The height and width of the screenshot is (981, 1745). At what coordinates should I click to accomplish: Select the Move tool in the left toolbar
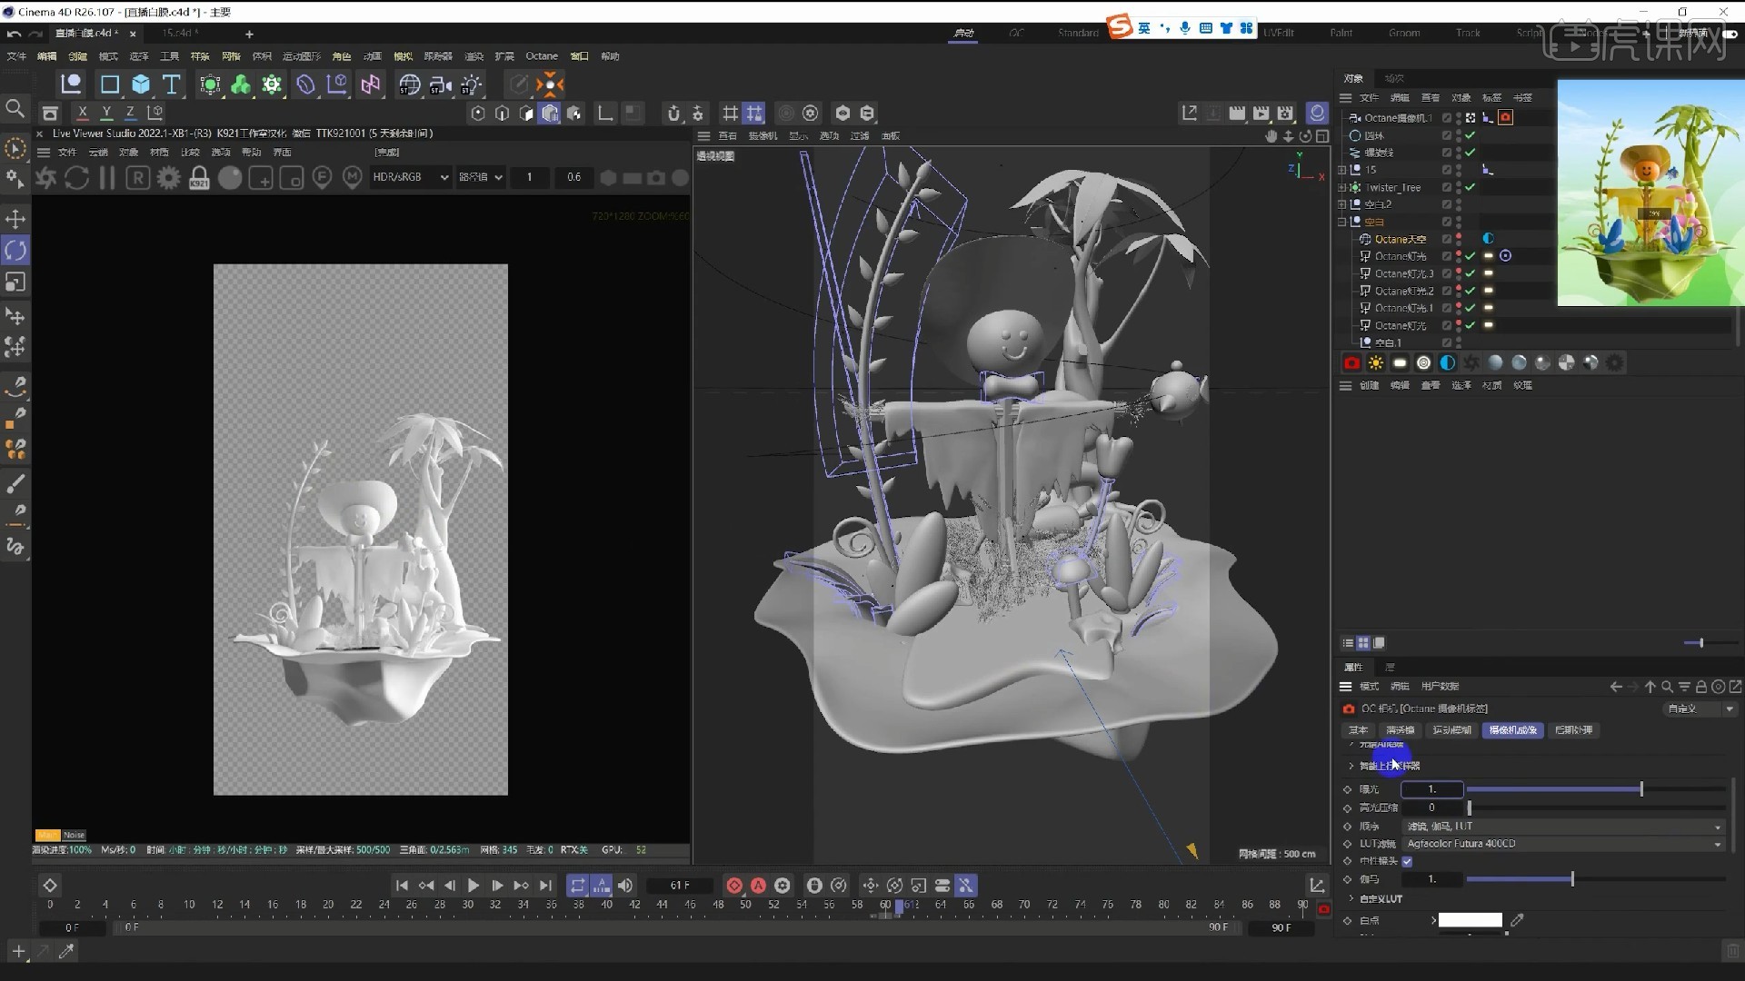coord(15,218)
